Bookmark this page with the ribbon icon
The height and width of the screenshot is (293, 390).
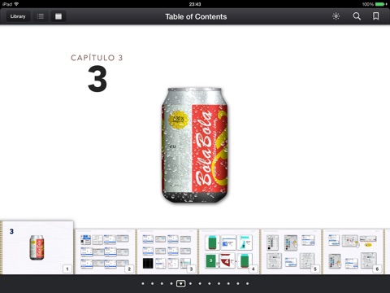(x=375, y=16)
